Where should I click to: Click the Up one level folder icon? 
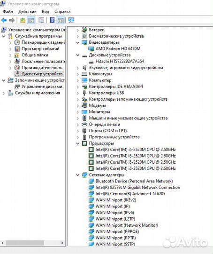pyautogui.click(x=23, y=20)
